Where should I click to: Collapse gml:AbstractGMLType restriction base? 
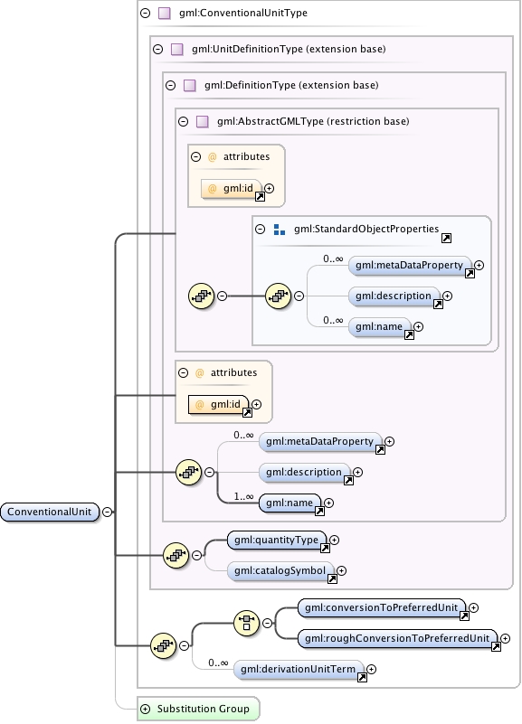(184, 121)
